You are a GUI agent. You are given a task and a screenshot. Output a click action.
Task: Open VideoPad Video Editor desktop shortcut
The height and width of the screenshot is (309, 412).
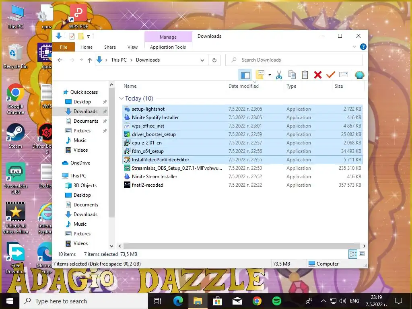tap(16, 218)
